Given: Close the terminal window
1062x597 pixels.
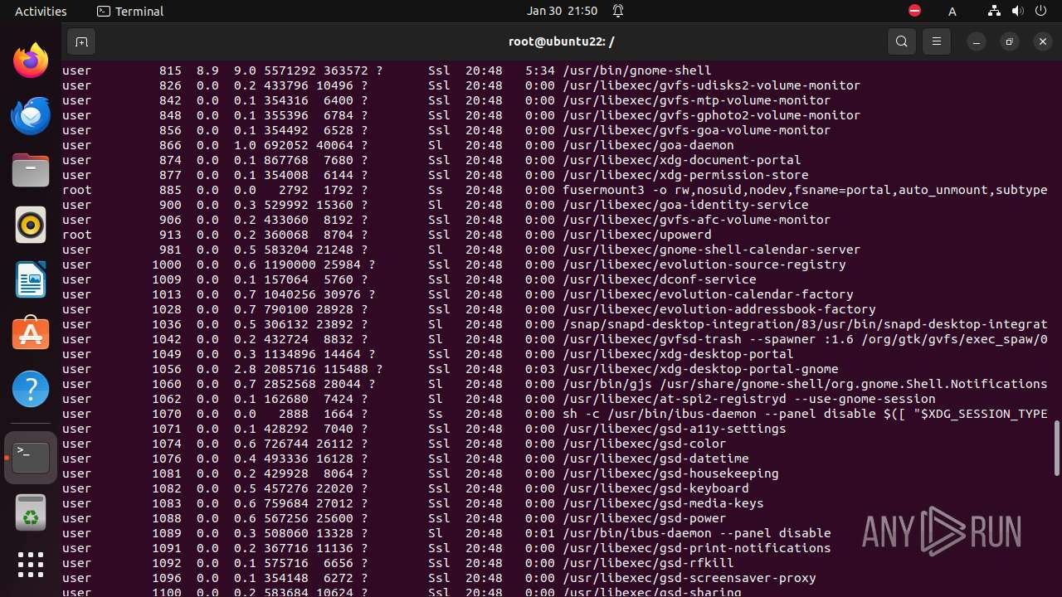Looking at the screenshot, I should pos(1042,41).
